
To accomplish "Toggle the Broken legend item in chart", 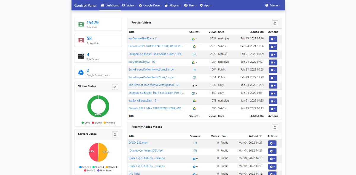I will point(96,123).
